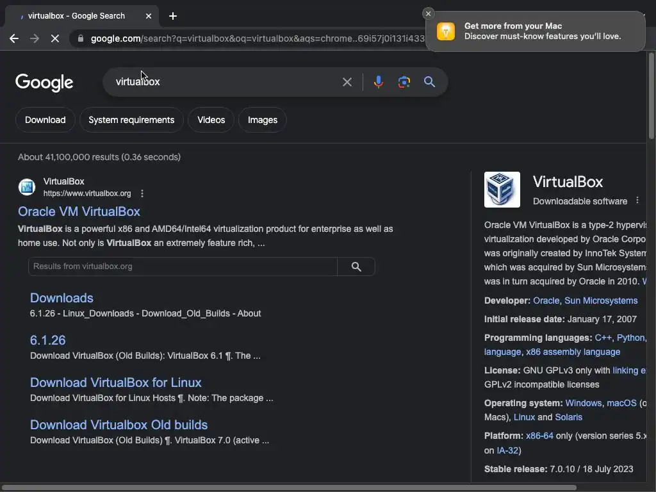Select the Videos filter chip

pos(211,120)
